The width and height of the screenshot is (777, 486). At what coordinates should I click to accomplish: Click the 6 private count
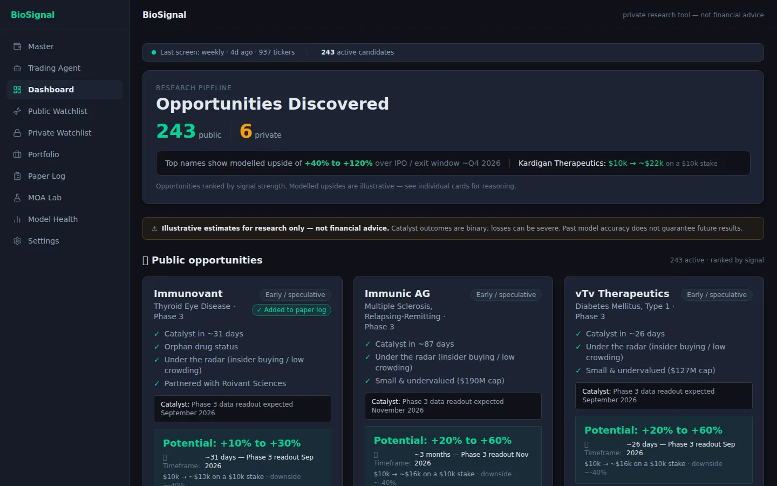coord(261,131)
